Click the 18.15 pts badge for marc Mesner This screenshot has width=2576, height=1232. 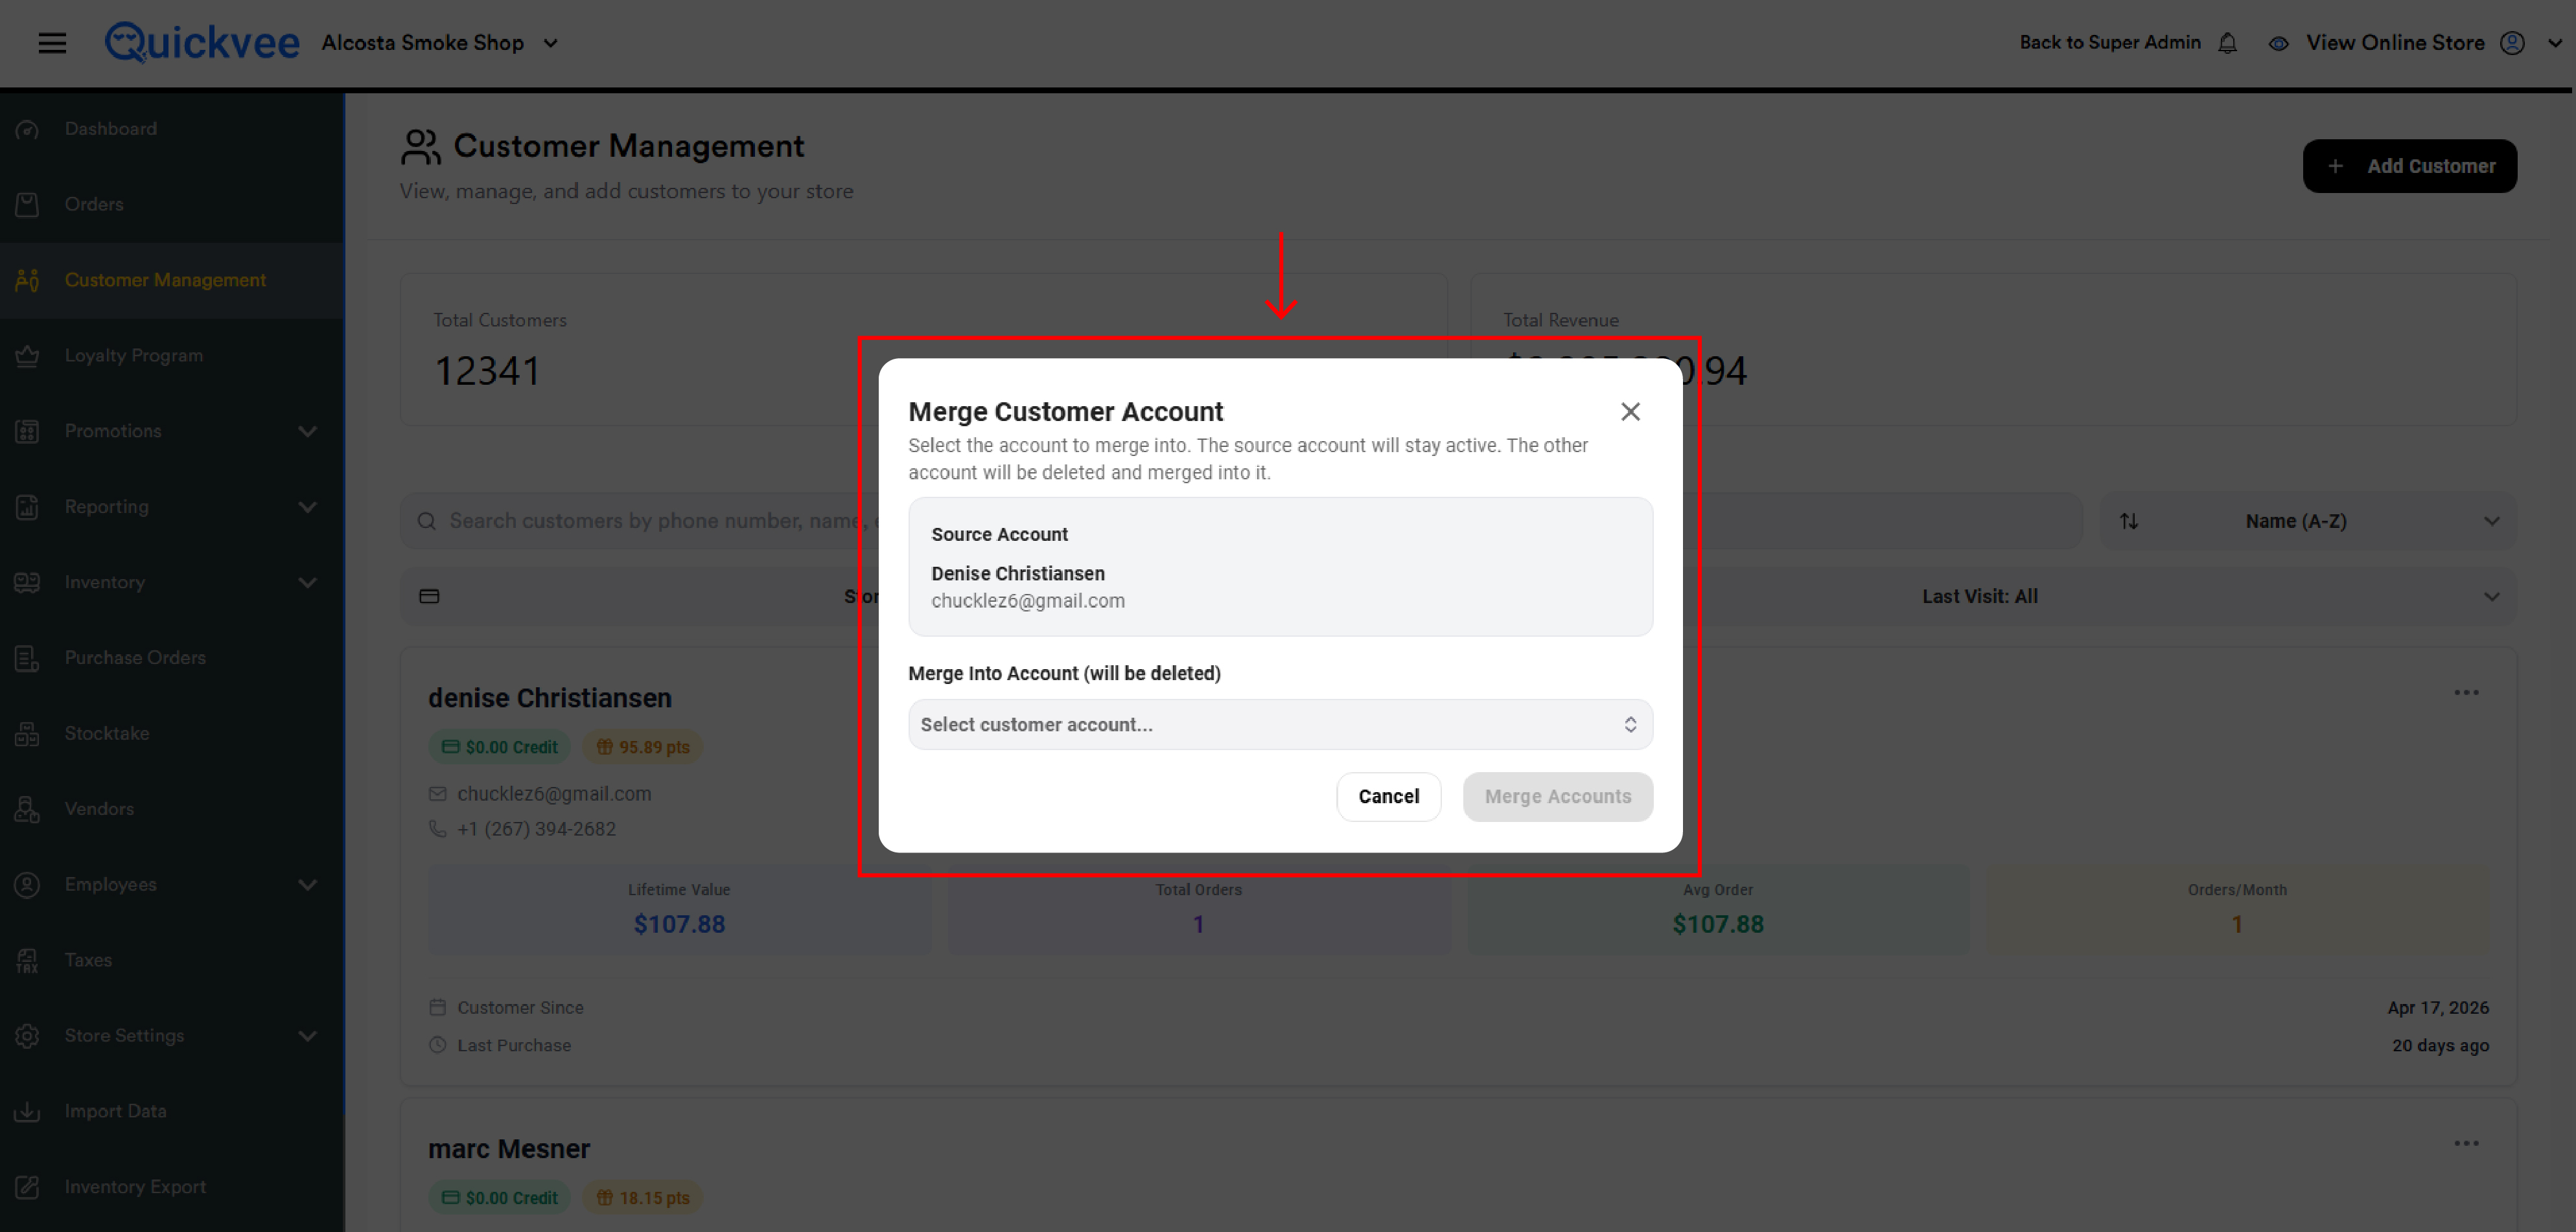tap(643, 1197)
